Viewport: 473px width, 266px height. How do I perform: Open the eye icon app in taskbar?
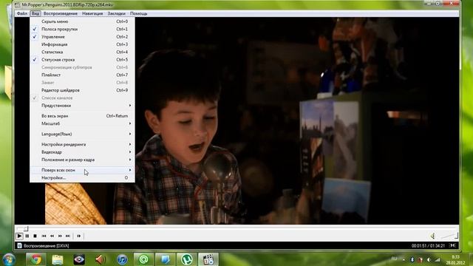point(79,259)
